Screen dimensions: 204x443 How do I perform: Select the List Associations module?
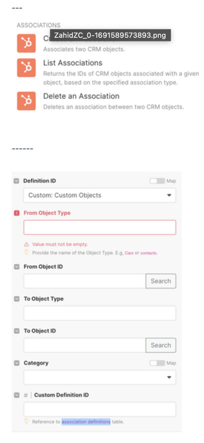[73, 63]
